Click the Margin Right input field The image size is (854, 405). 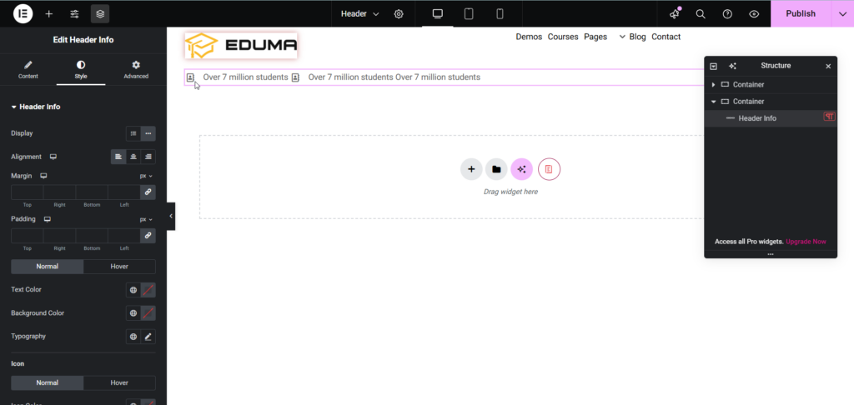click(x=59, y=192)
